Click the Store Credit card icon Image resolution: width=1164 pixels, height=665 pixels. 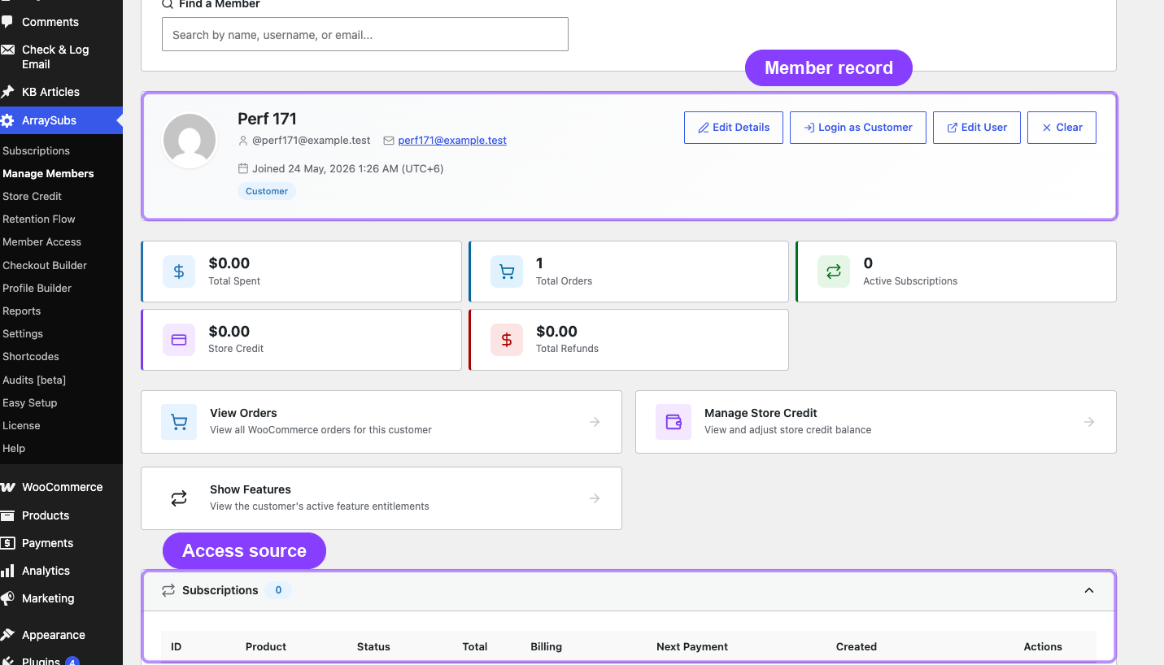(179, 340)
